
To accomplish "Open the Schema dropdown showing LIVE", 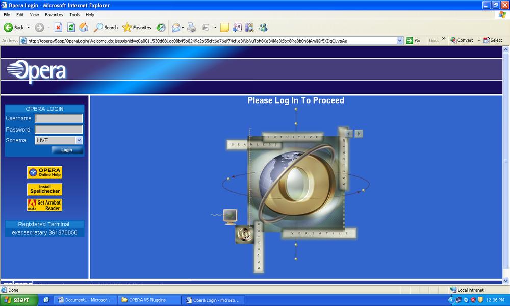I will [x=59, y=140].
